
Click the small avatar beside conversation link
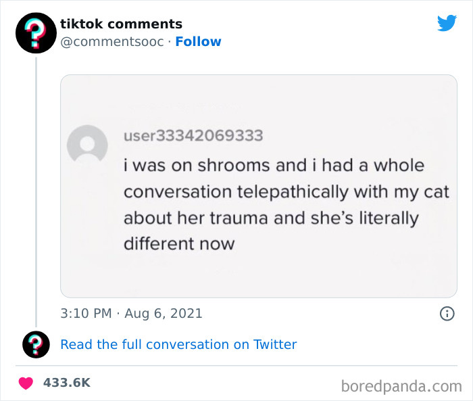pos(36,344)
